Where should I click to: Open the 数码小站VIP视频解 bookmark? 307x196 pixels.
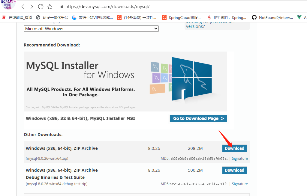point(92,18)
